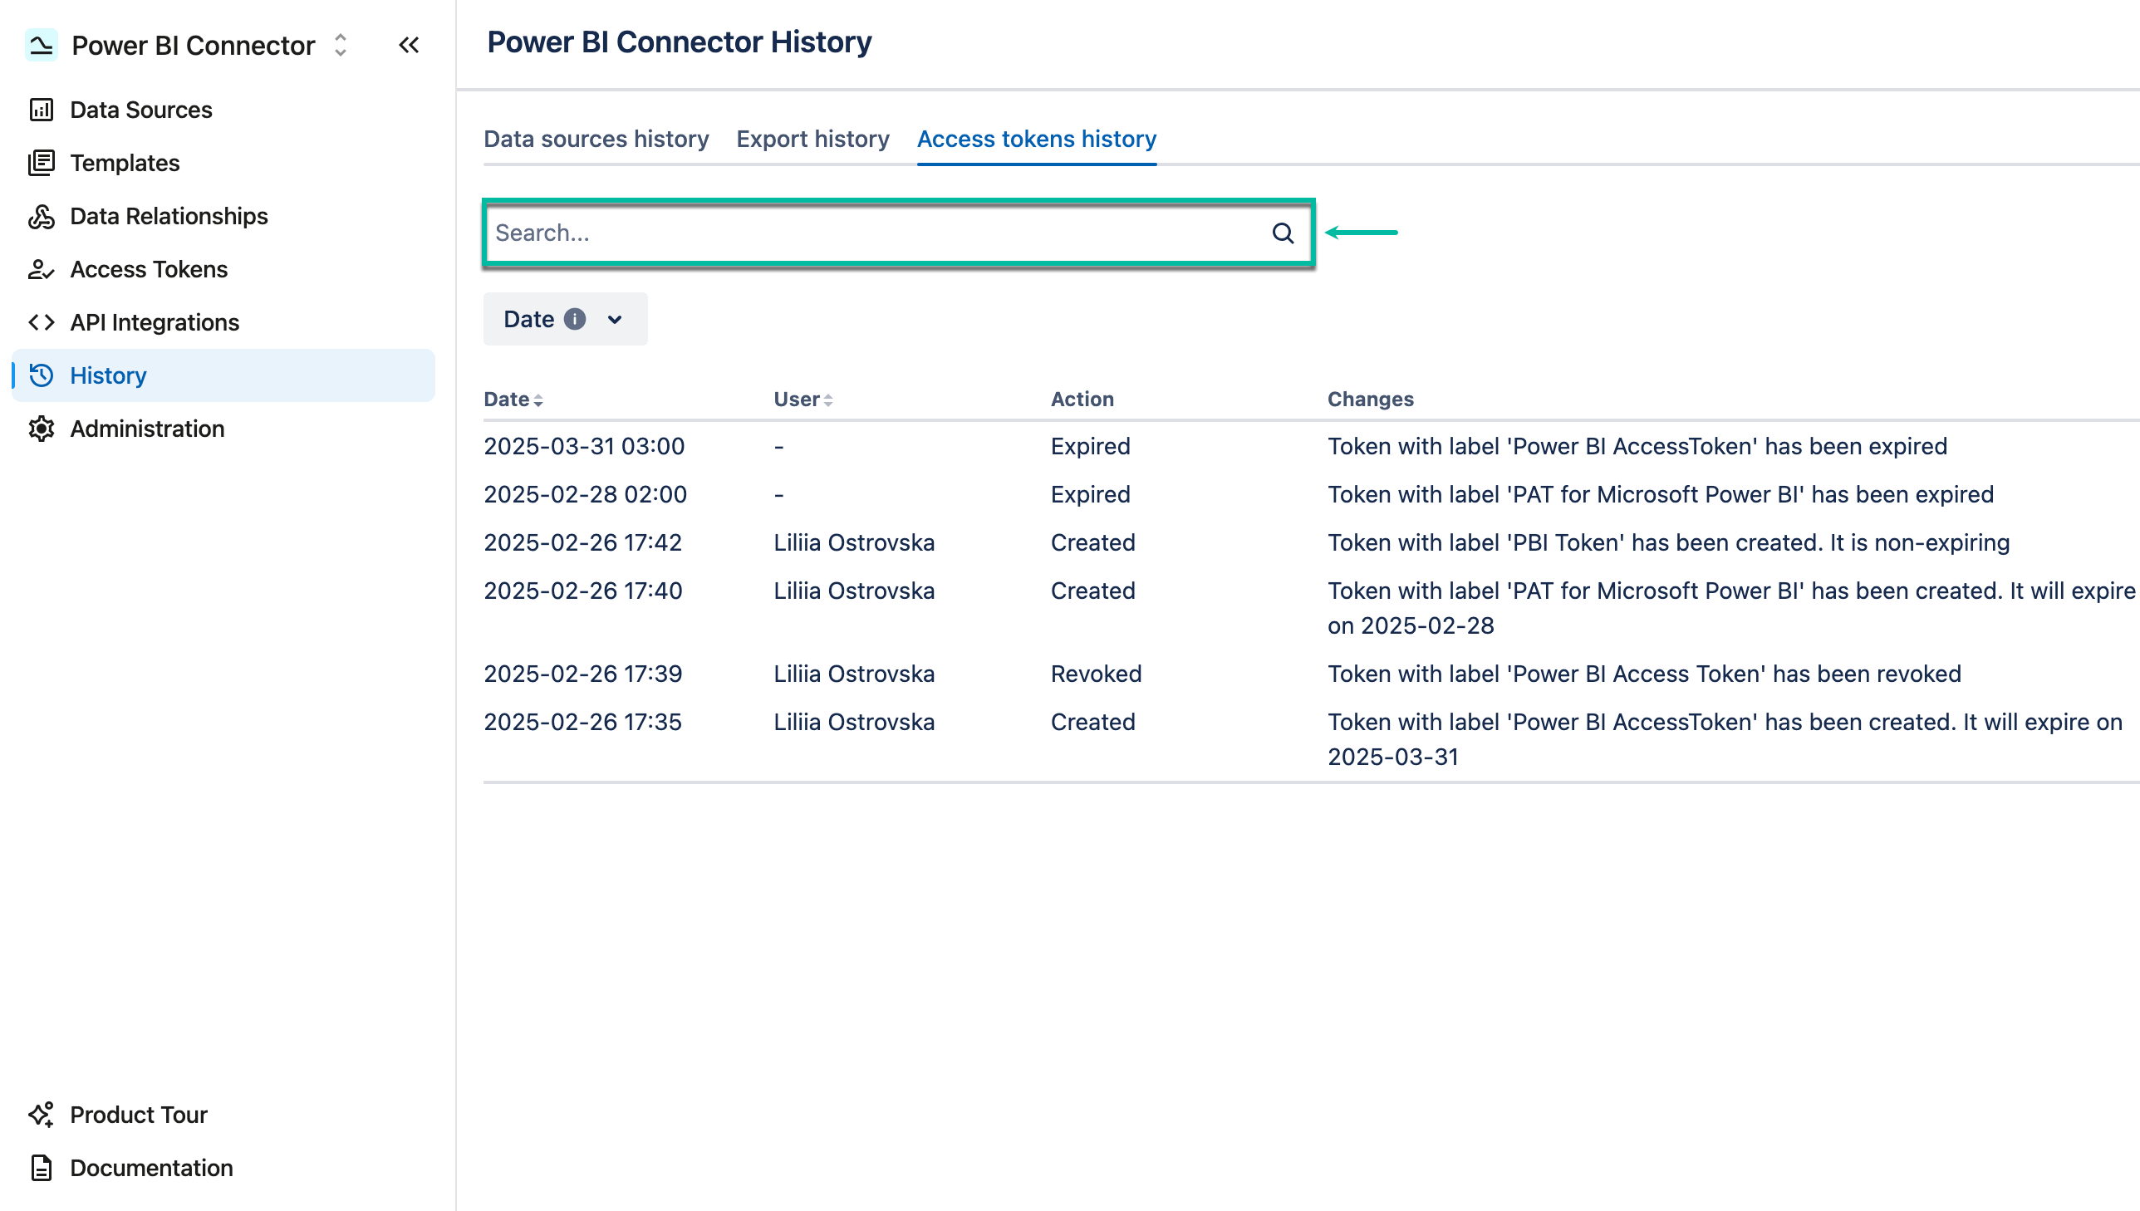Switch to the Data sources history tab
2140x1211 pixels.
(x=596, y=139)
